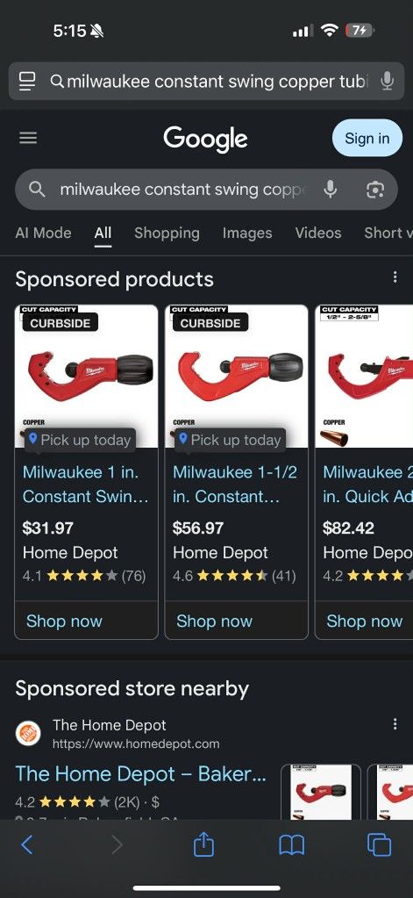
Task: Open Sponsored store nearby three-dot options
Action: (395, 724)
